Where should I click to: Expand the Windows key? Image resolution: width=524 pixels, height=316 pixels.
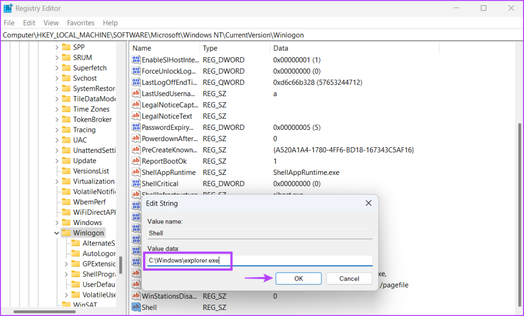[x=57, y=223]
